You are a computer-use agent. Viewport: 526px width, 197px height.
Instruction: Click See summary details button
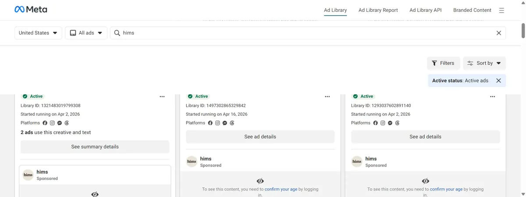point(95,147)
